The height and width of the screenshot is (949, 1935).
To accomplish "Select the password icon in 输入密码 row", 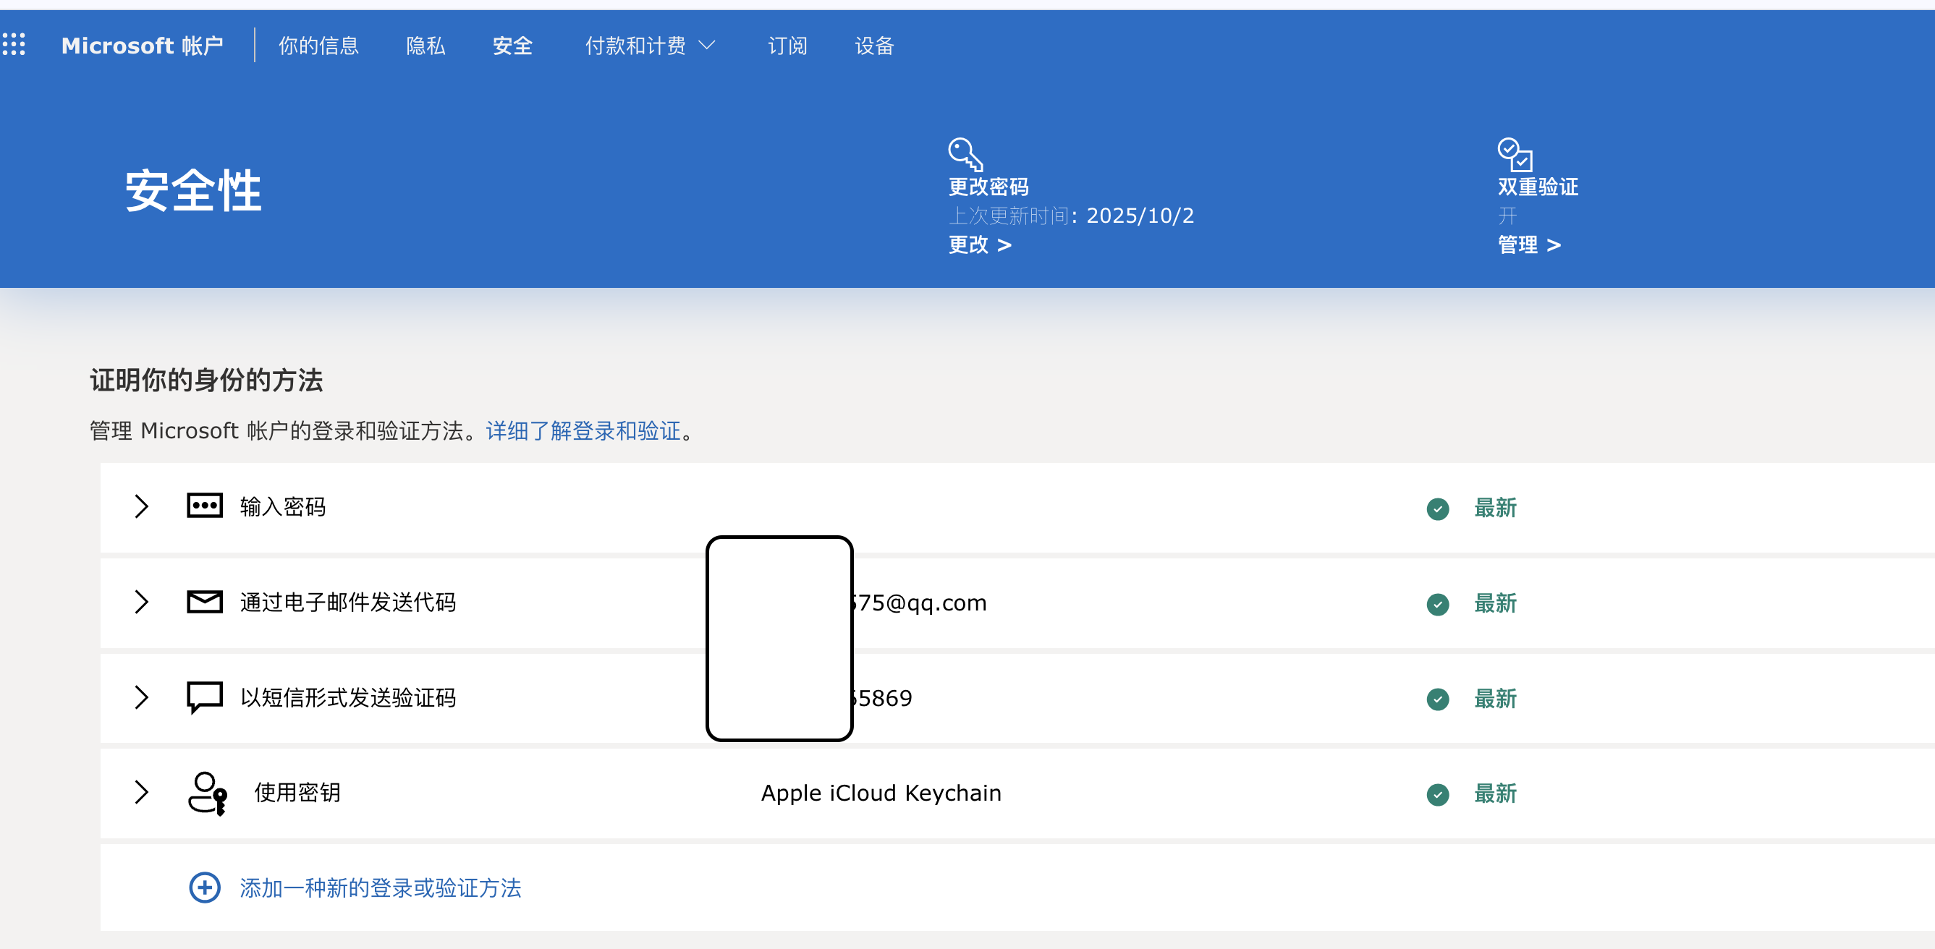I will click(204, 507).
